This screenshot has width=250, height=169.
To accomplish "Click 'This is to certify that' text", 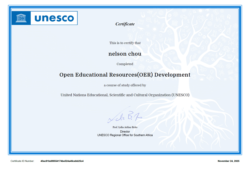I will click(125, 43).
